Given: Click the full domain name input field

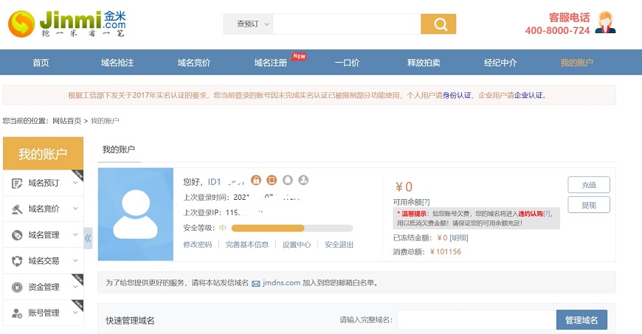Looking at the screenshot, I should [476, 320].
